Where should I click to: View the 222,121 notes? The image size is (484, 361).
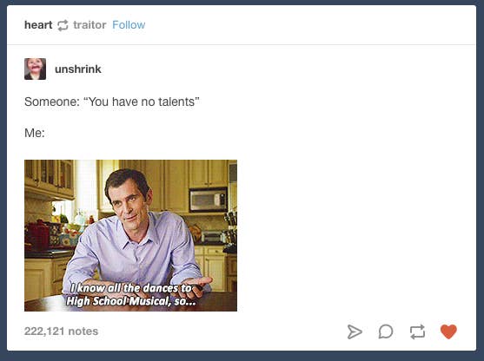[x=61, y=331]
